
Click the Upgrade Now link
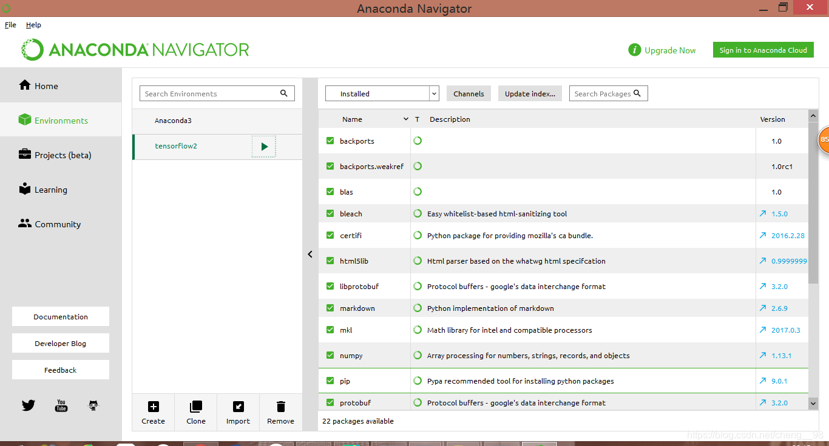pos(670,50)
